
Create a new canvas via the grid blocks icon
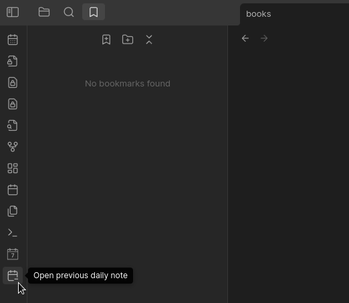13,168
